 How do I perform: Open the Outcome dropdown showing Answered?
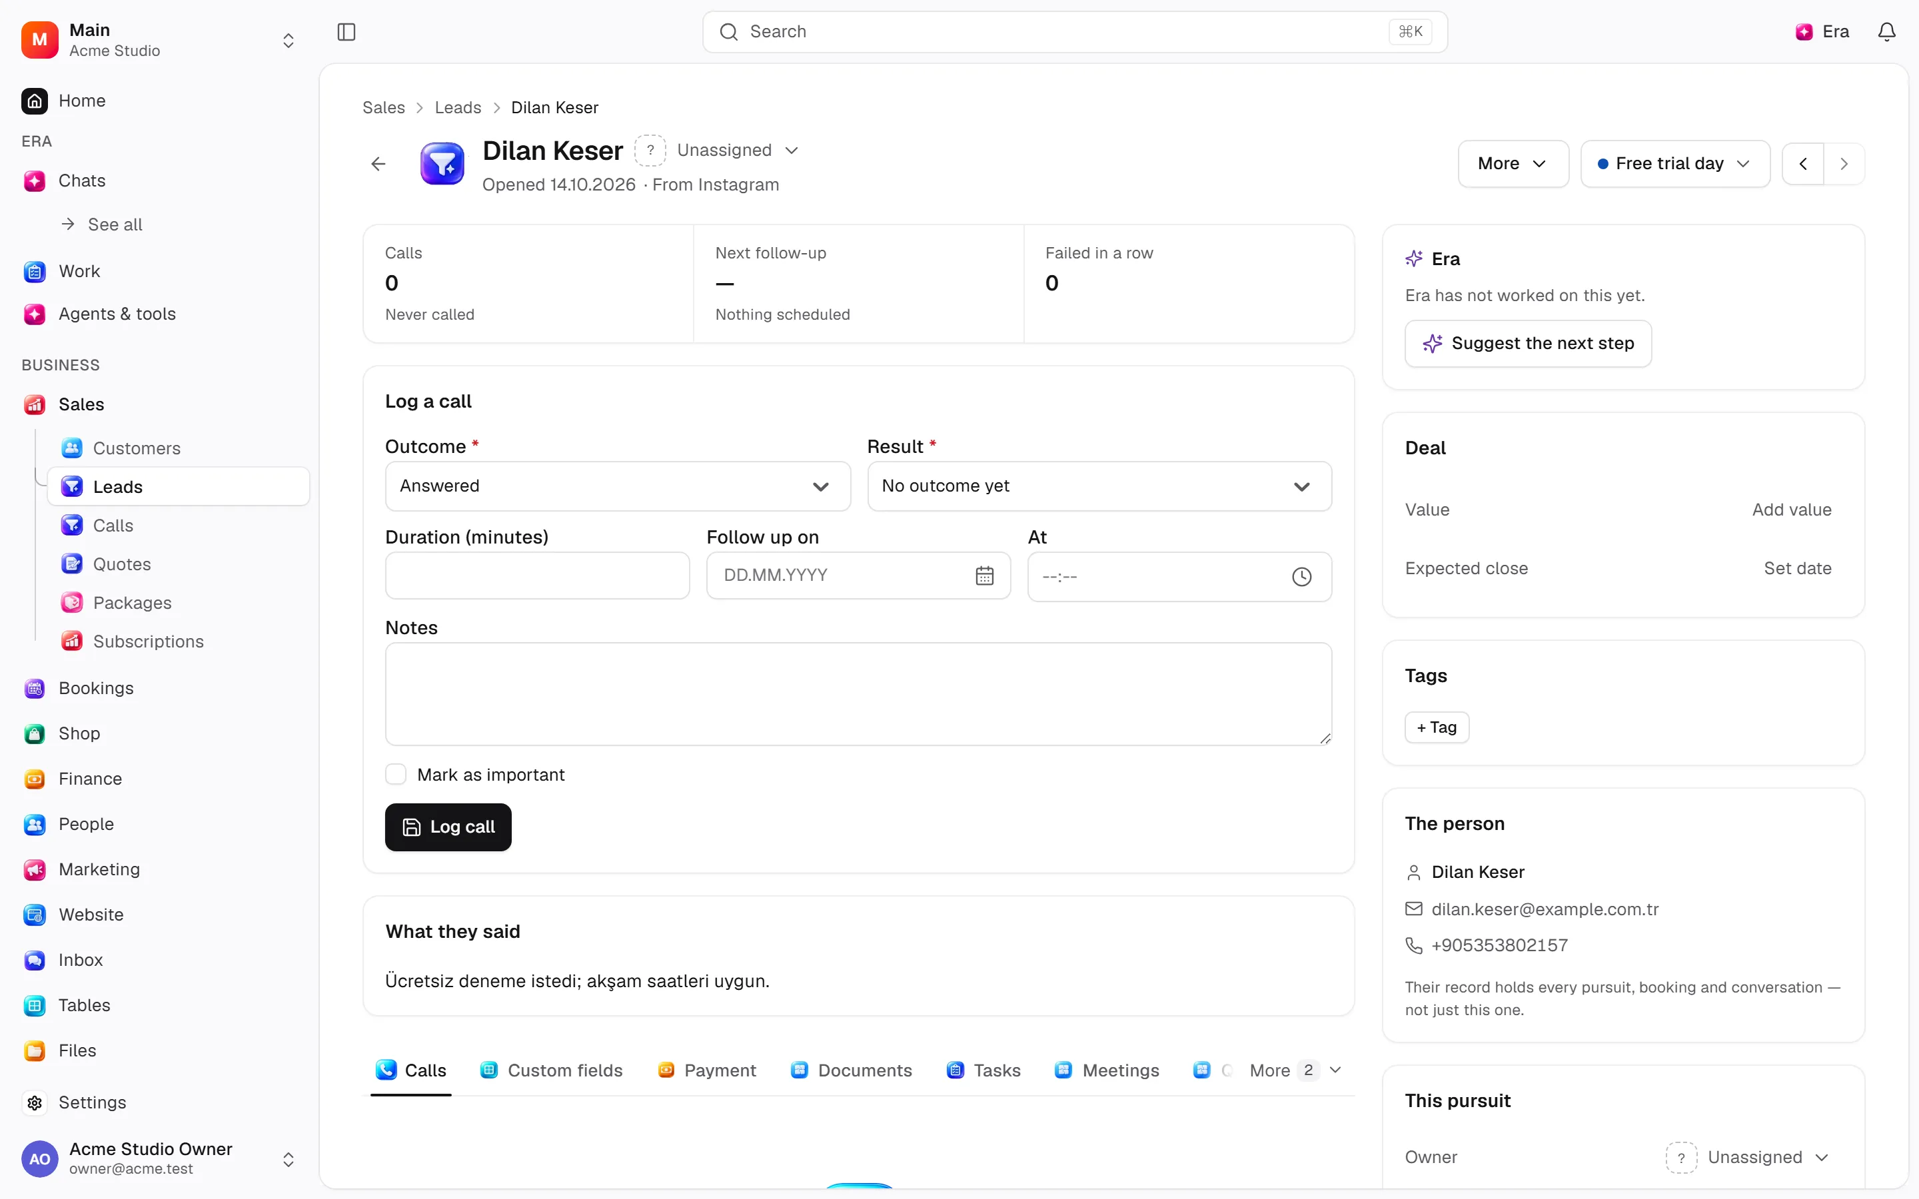point(618,486)
